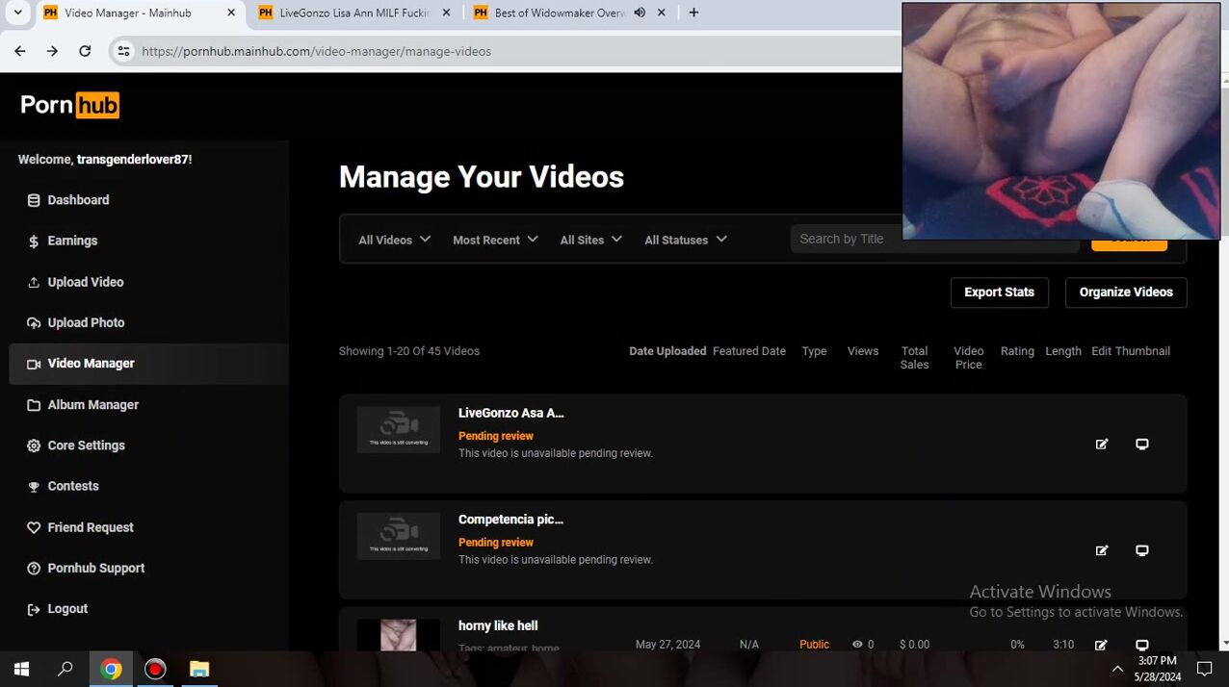This screenshot has width=1229, height=687.
Task: Open Dashboard from the sidebar
Action: pos(78,200)
